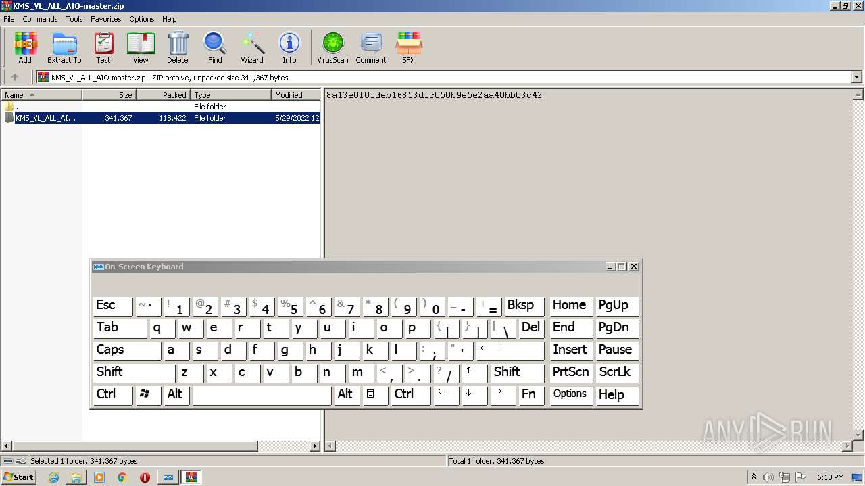Click the right arrow key on keyboard
Viewport: 865px width, 486px height.
pyautogui.click(x=503, y=395)
